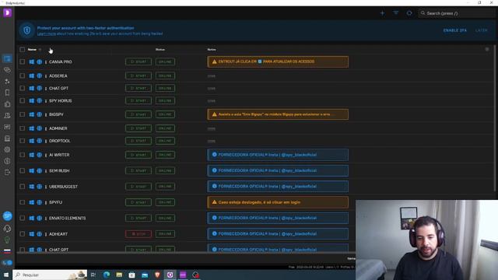498x280 pixels.
Task: Click the Windows icon of ENVATO ELEMENTS row
Action: pos(31,218)
